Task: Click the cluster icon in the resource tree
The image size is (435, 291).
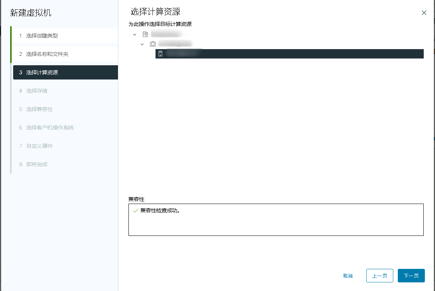Action: [153, 44]
